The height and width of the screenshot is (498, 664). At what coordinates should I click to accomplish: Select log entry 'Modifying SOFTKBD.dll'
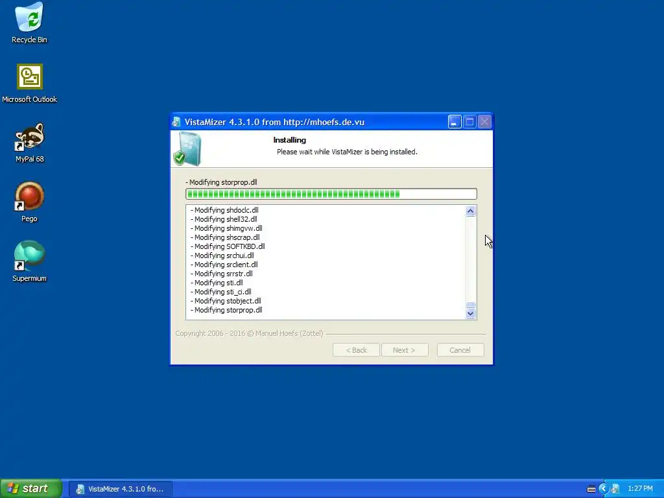click(228, 246)
